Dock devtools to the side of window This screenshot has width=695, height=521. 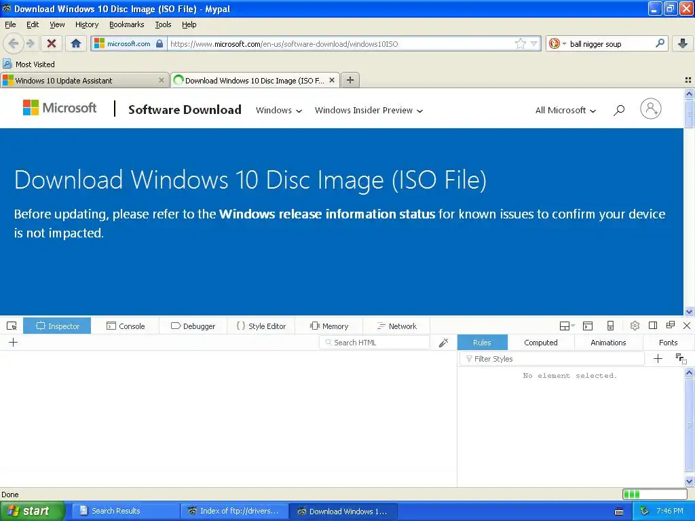pyautogui.click(x=652, y=325)
